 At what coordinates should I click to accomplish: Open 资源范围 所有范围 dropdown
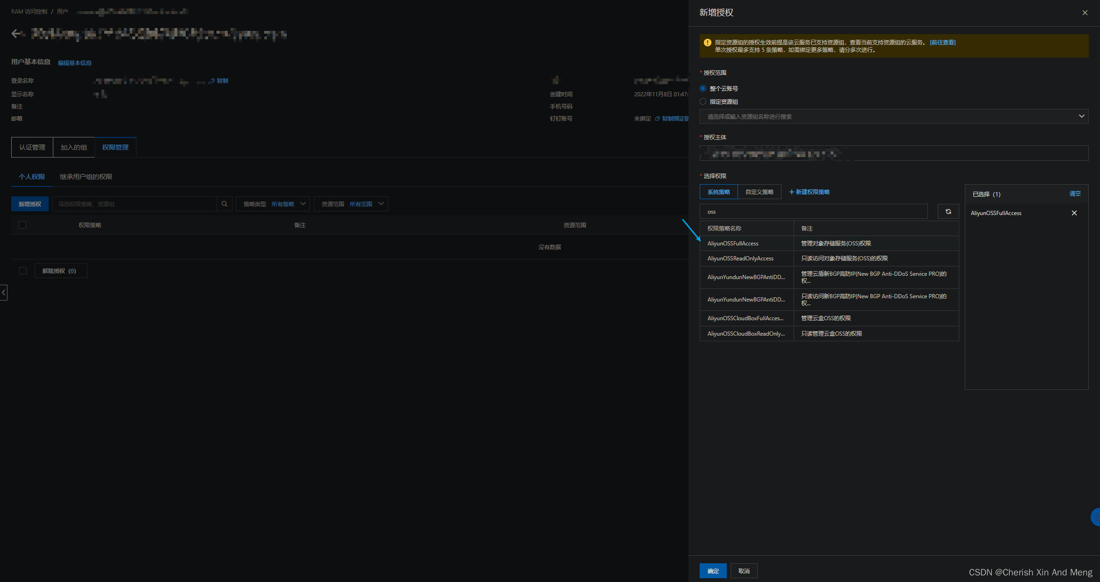point(351,204)
